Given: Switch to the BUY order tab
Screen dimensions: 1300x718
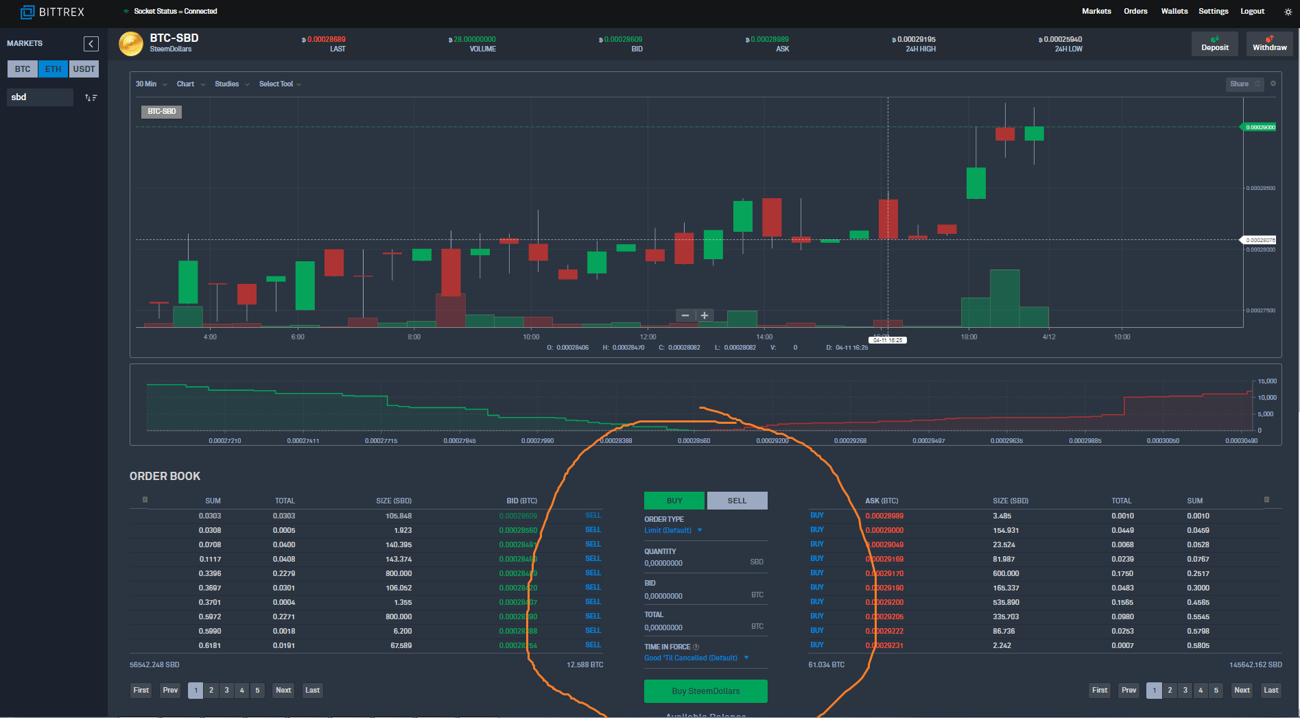Looking at the screenshot, I should tap(674, 501).
